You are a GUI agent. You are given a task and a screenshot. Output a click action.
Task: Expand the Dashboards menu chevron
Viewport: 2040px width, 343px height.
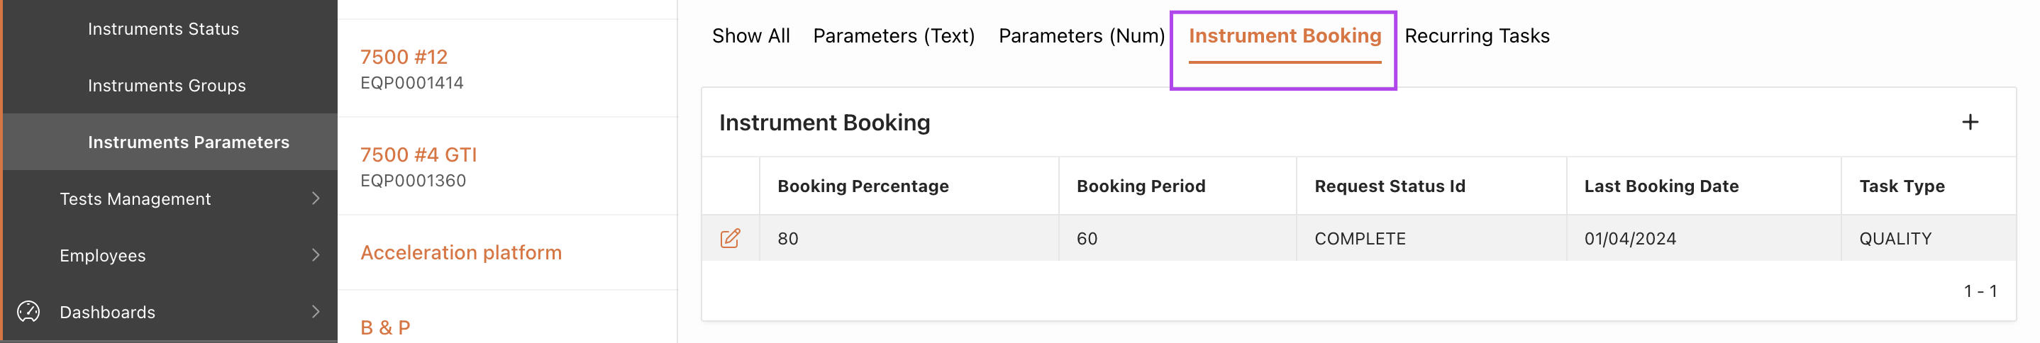pyautogui.click(x=316, y=311)
